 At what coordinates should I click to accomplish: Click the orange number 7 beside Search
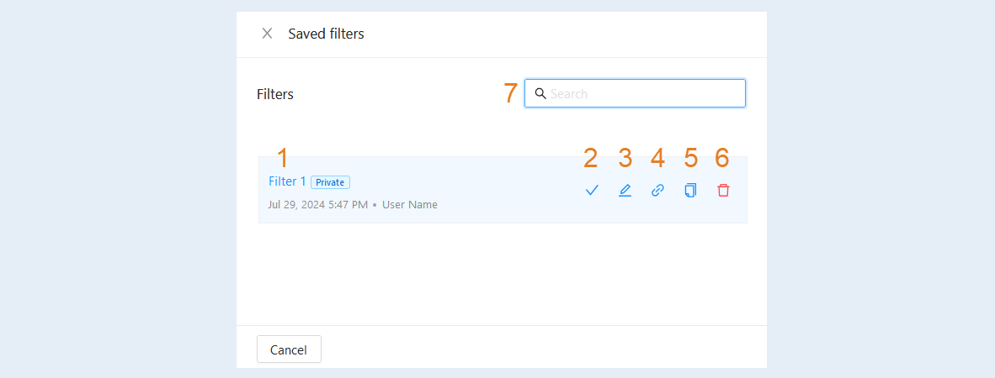click(511, 94)
